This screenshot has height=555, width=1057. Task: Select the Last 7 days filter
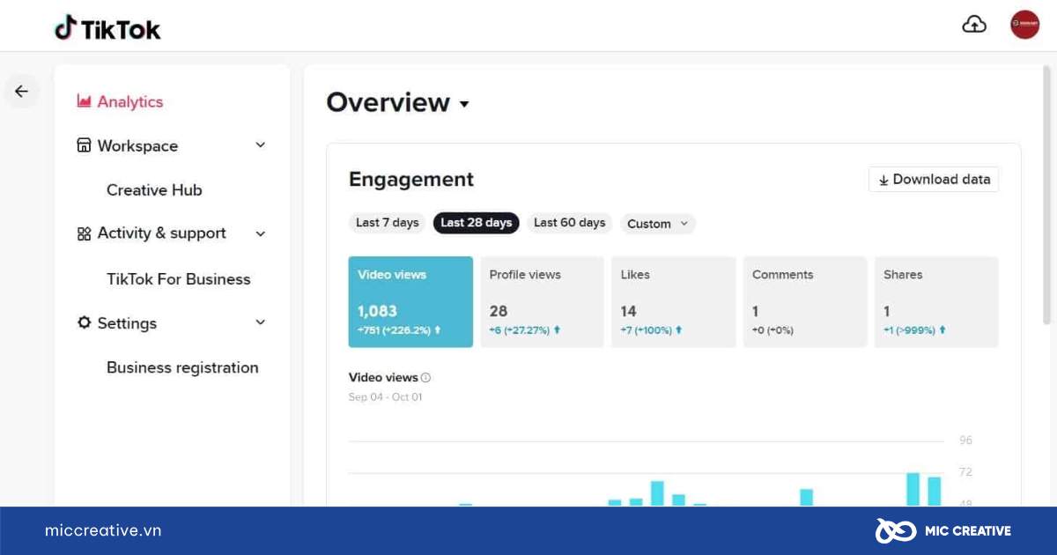tap(387, 223)
